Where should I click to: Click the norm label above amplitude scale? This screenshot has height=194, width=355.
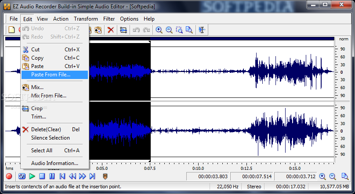click(344, 39)
